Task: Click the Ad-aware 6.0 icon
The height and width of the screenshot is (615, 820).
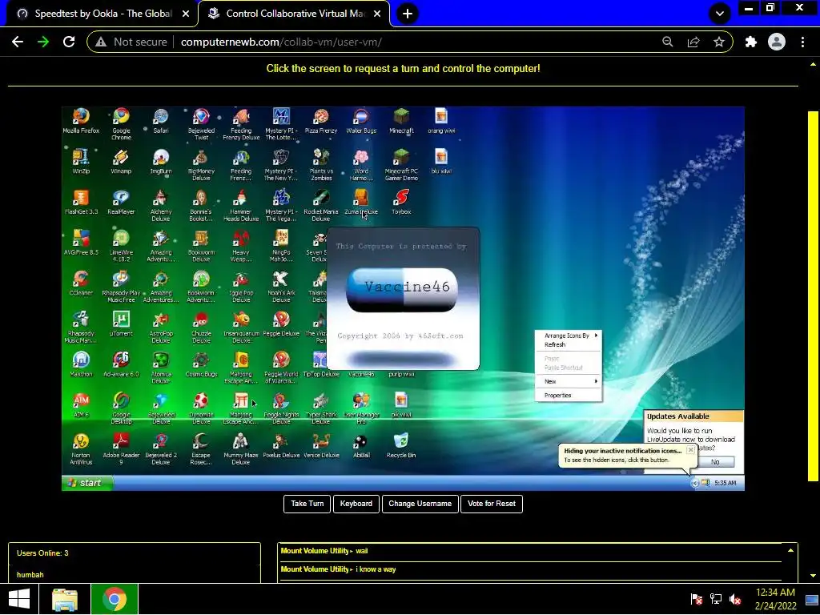Action: [x=121, y=364]
